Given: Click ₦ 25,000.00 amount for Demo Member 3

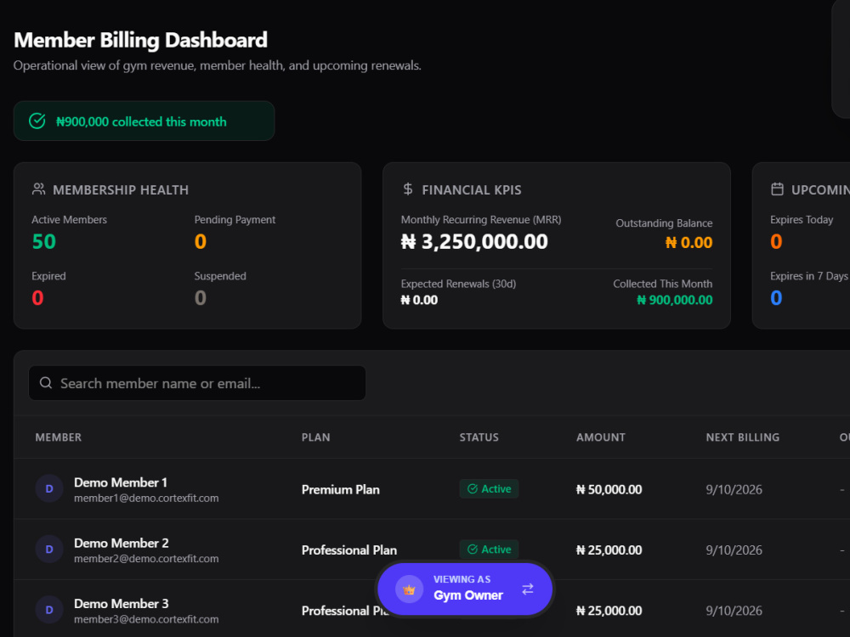Looking at the screenshot, I should pyautogui.click(x=609, y=611).
